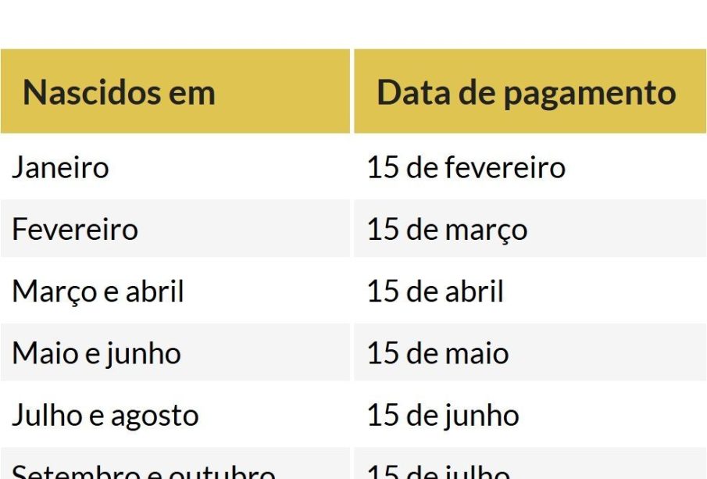Select the "Data de pagamento" column header

coord(526,92)
